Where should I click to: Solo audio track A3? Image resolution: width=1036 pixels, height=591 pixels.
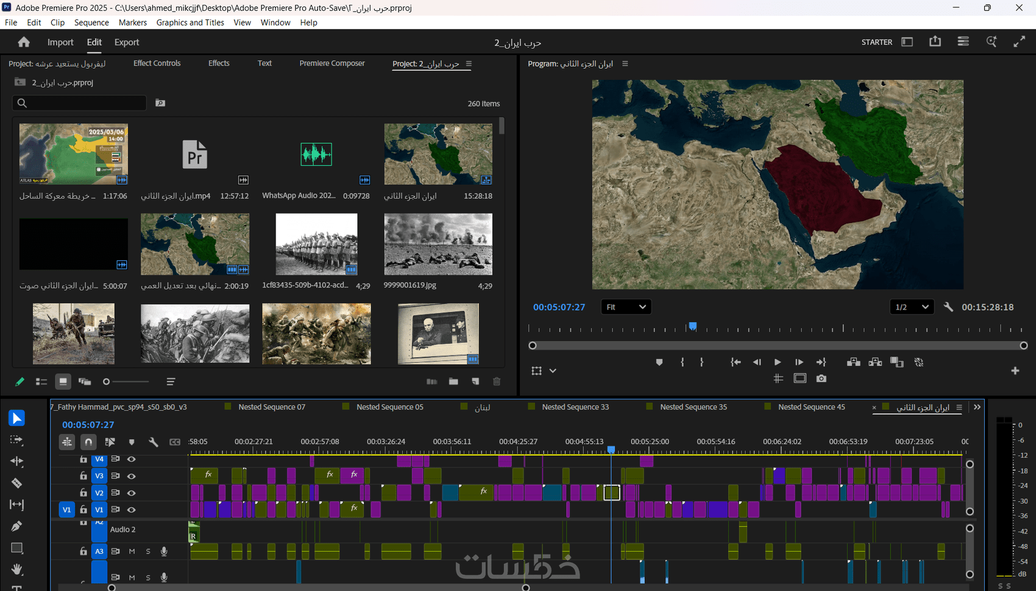click(x=148, y=551)
